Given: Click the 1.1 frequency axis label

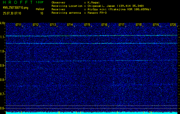Looking at the screenshot, I should [2, 37].
